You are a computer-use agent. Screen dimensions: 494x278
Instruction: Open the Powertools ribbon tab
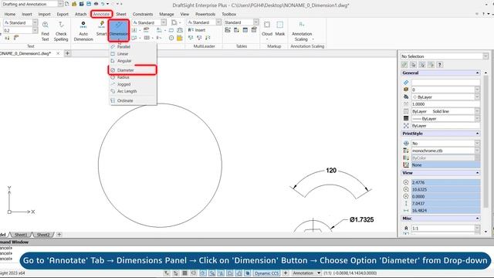(x=205, y=14)
